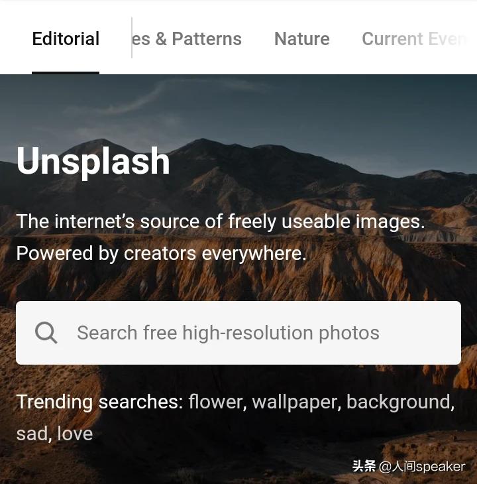The width and height of the screenshot is (477, 484).
Task: Click the black underline beneath Editorial
Action: coord(66,73)
